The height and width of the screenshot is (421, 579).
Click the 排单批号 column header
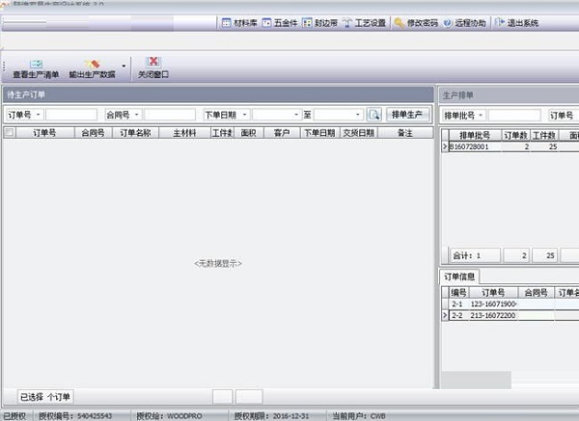[475, 135]
